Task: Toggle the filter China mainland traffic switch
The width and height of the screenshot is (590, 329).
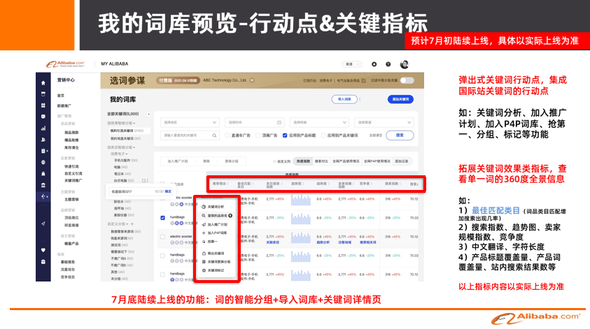Action: (x=407, y=81)
